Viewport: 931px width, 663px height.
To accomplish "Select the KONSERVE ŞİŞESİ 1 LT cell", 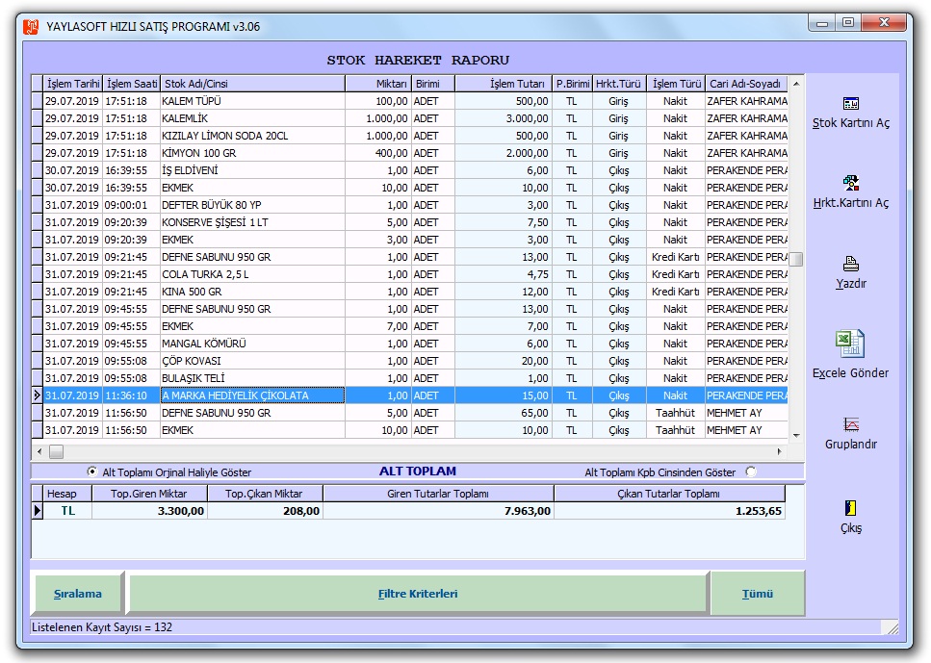I will click(x=252, y=222).
